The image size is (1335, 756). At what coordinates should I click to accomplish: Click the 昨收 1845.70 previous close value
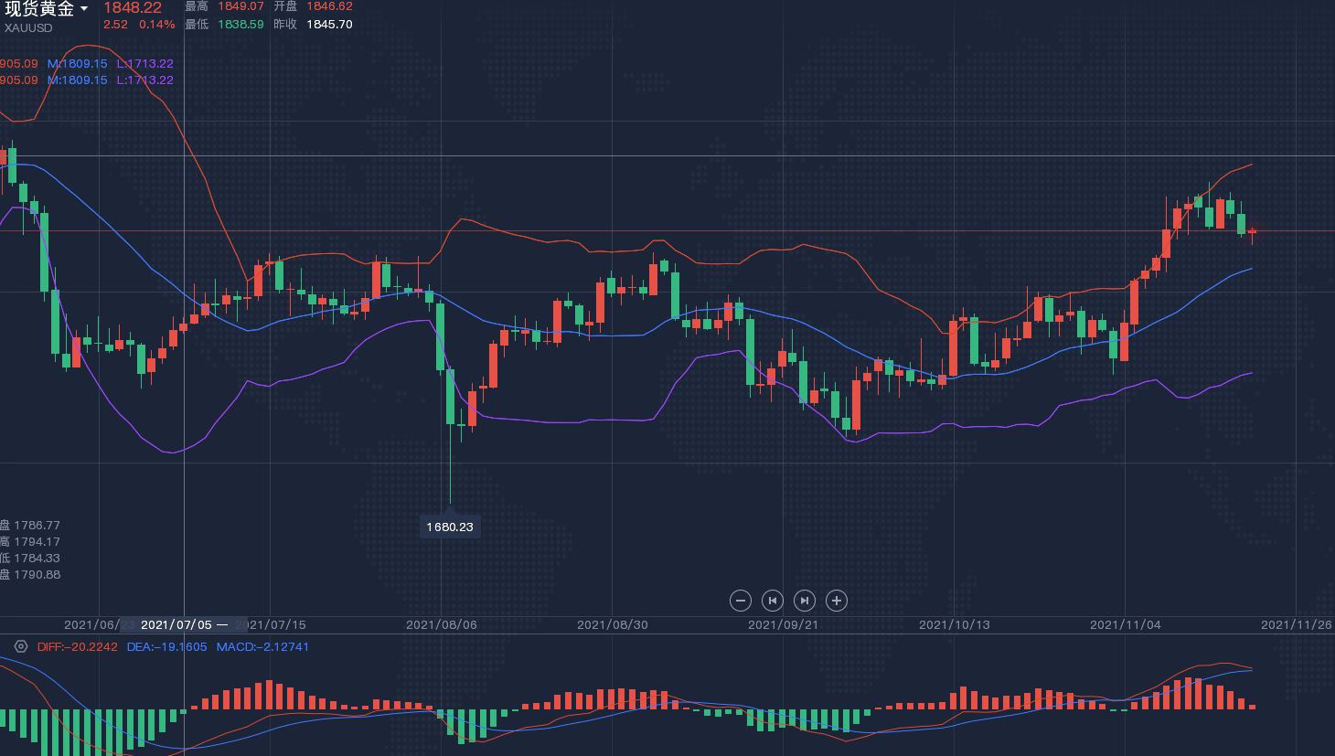tap(329, 25)
